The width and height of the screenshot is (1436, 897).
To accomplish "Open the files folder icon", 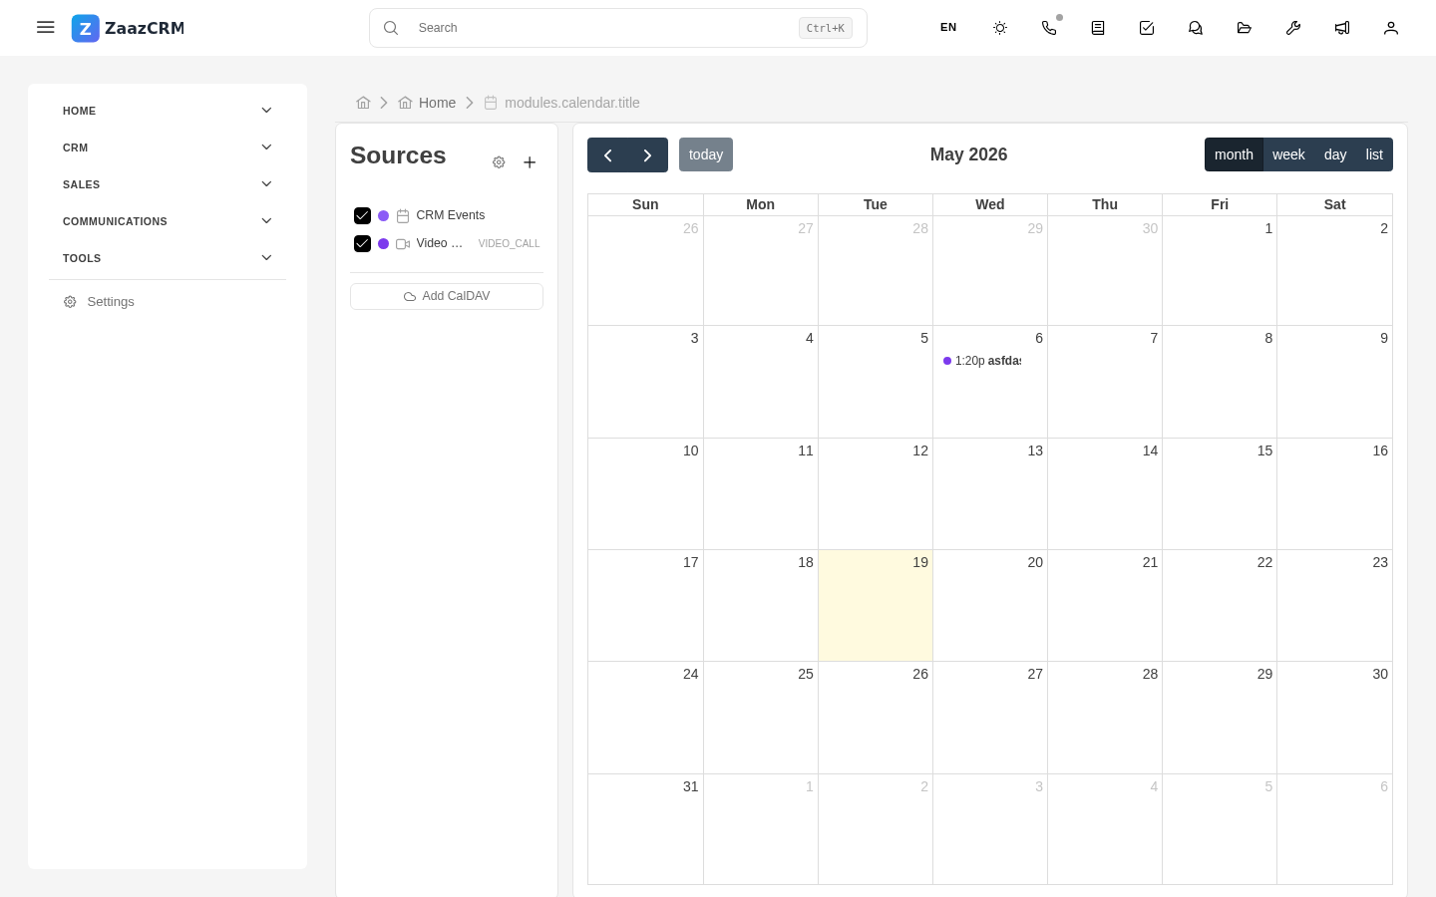I will pyautogui.click(x=1245, y=28).
